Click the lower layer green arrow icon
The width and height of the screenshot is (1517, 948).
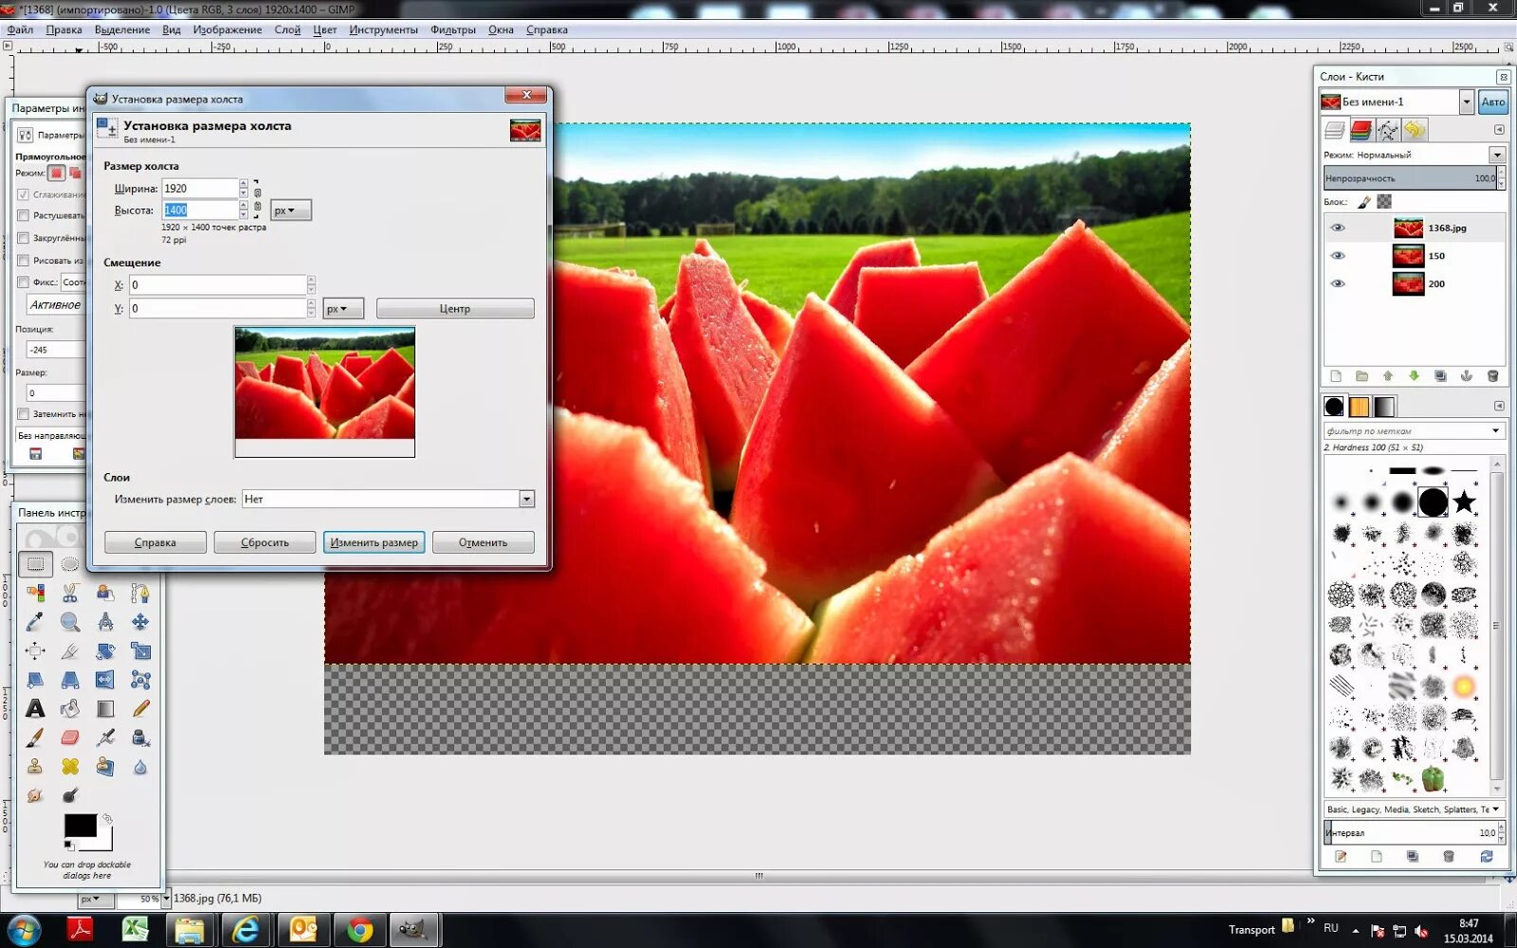(1414, 376)
